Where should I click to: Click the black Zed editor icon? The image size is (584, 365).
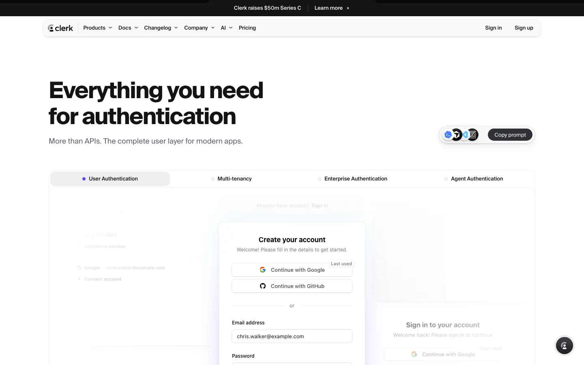473,135
